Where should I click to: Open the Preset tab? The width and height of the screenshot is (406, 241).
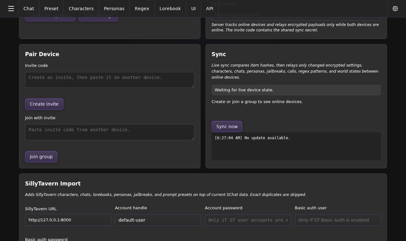pos(51,9)
